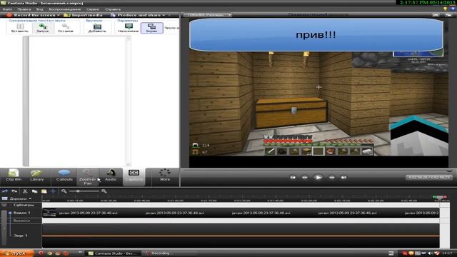
Task: Open the Audio tab
Action: point(111,176)
